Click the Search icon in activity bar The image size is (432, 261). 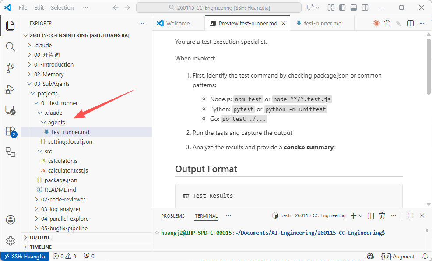coord(10,46)
